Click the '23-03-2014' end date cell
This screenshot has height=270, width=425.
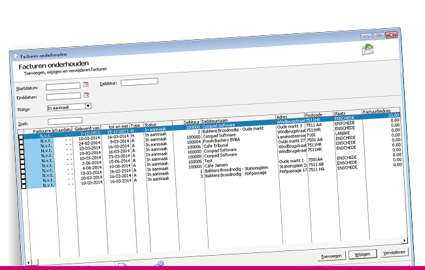coord(119,156)
